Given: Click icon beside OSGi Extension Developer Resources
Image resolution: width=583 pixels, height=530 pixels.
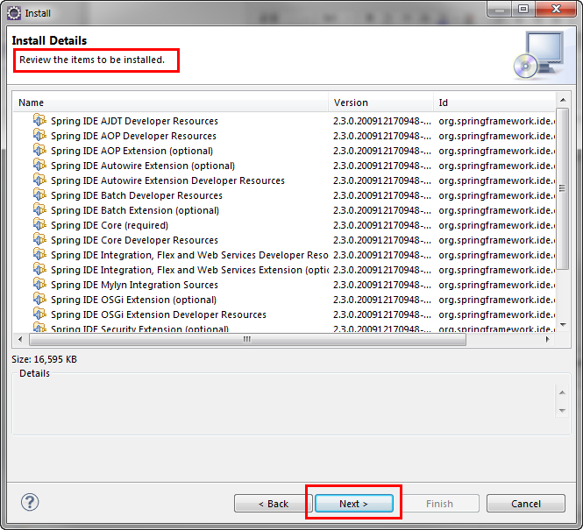Looking at the screenshot, I should (x=39, y=314).
